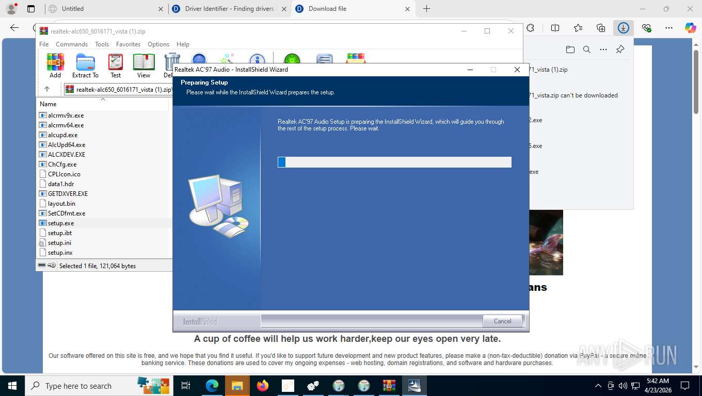Select AlcUpd64.exe in the archive list

click(67, 145)
